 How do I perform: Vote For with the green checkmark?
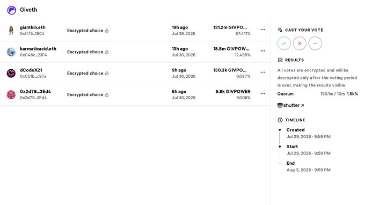point(284,43)
